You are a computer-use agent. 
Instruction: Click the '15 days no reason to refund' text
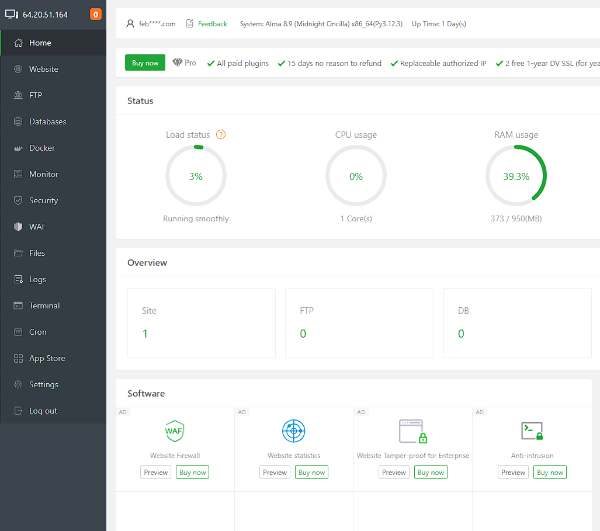tap(334, 64)
